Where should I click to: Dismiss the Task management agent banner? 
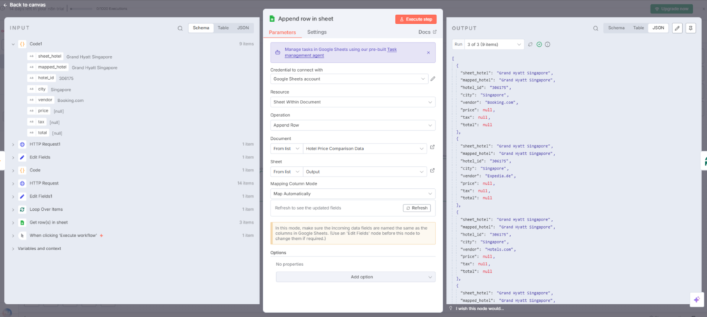[x=428, y=52]
